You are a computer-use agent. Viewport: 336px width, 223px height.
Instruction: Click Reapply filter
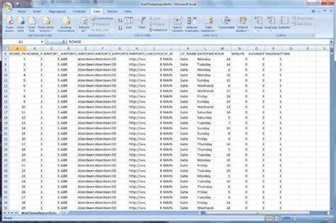click(157, 24)
